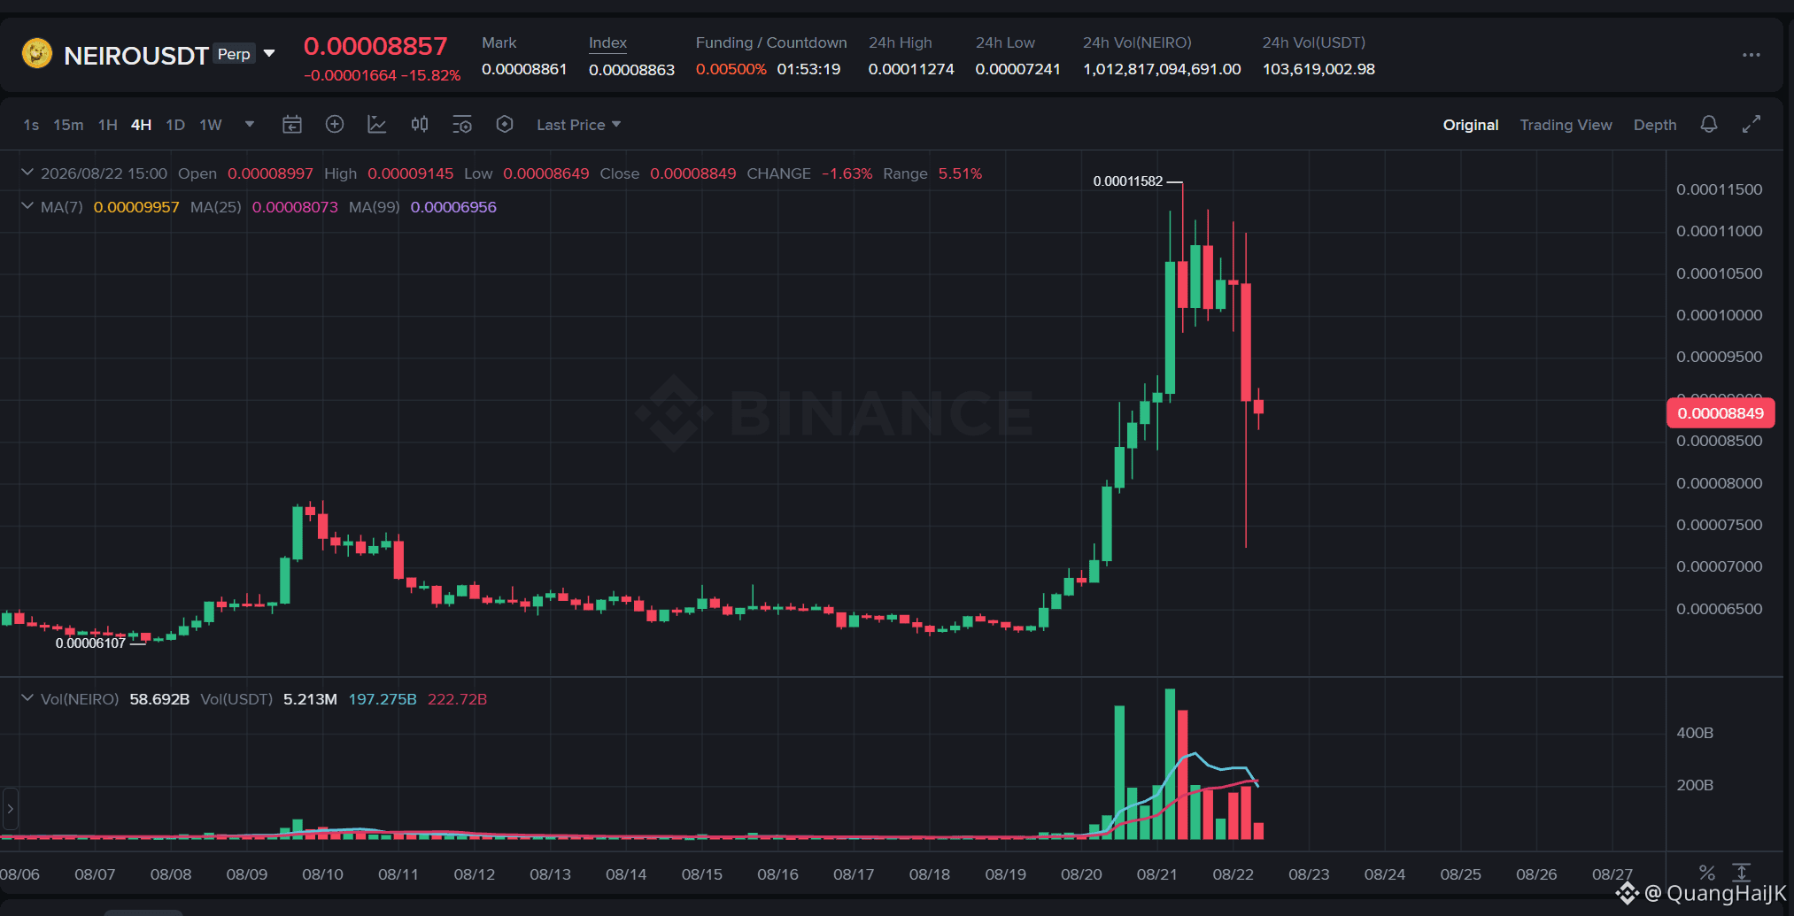Expand the left side panel arrow
This screenshot has width=1794, height=916.
(10, 809)
